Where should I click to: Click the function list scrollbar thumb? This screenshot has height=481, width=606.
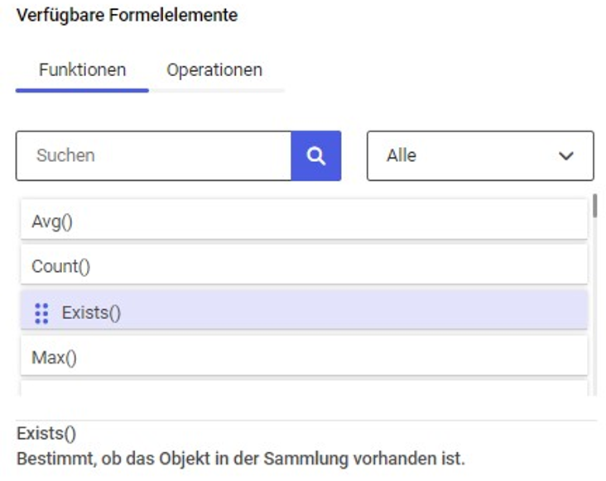coord(594,206)
